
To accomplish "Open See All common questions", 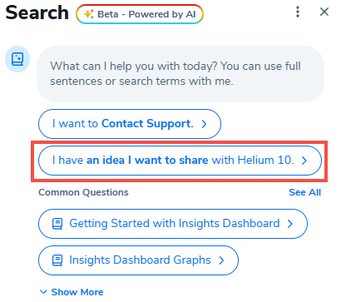I will [x=304, y=192].
